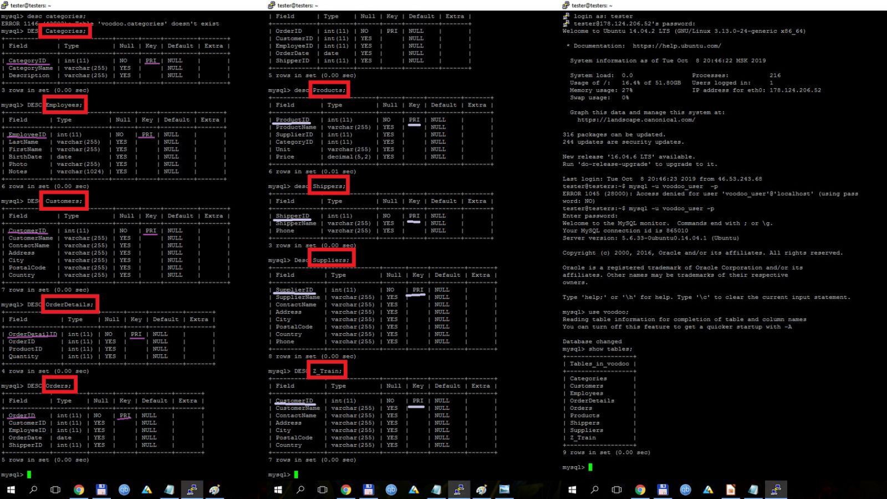Click the PuTTY icon in the rightmost taskbar
This screenshot has height=499, width=887.
coord(776,490)
